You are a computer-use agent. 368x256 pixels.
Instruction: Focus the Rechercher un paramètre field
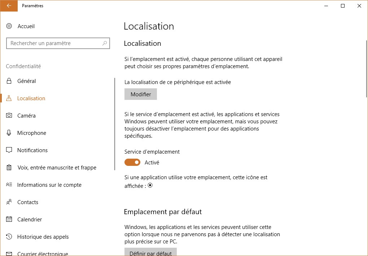pyautogui.click(x=54, y=43)
